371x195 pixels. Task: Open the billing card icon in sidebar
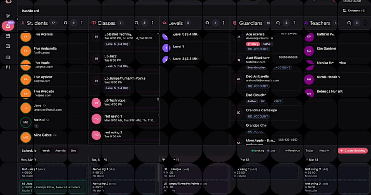(8, 57)
